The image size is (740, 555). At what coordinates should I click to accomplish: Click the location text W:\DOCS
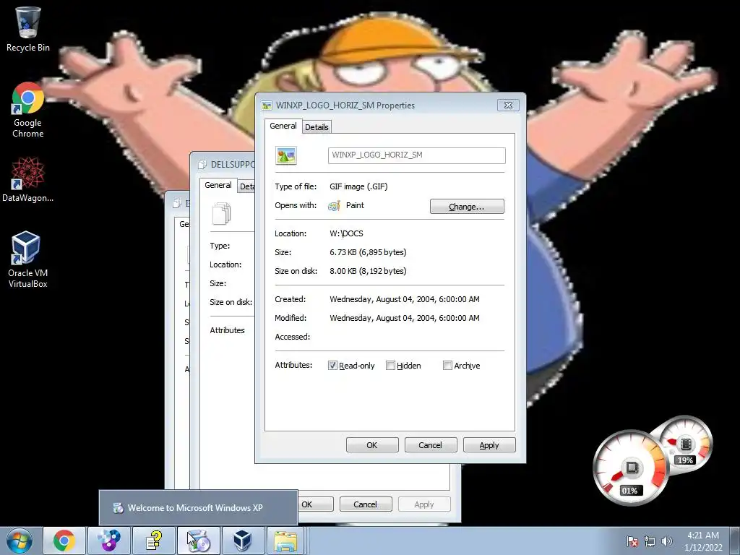(346, 233)
